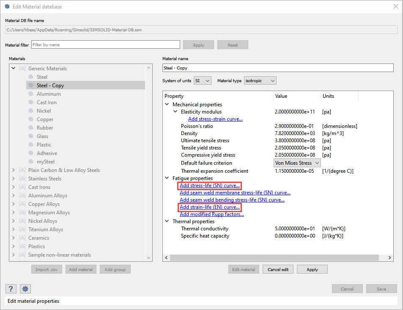
Task: Open settings via the gear icon
Action: pos(25,289)
